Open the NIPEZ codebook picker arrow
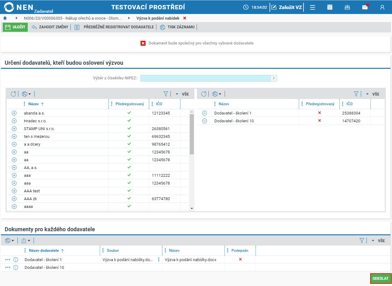 (274, 78)
